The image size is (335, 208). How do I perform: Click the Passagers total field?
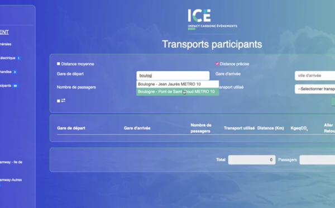pyautogui.click(x=317, y=160)
